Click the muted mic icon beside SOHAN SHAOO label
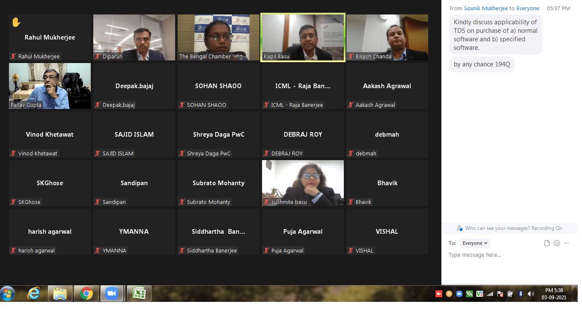The width and height of the screenshot is (582, 327). coord(182,105)
